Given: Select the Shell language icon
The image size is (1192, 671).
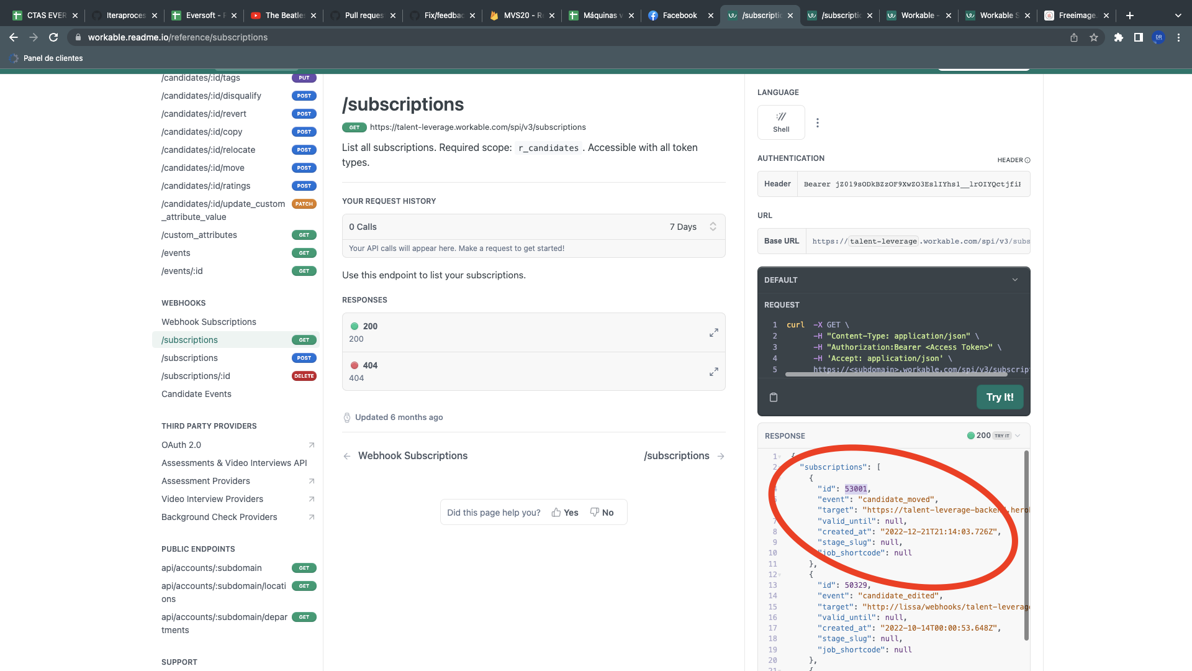Looking at the screenshot, I should [x=781, y=122].
